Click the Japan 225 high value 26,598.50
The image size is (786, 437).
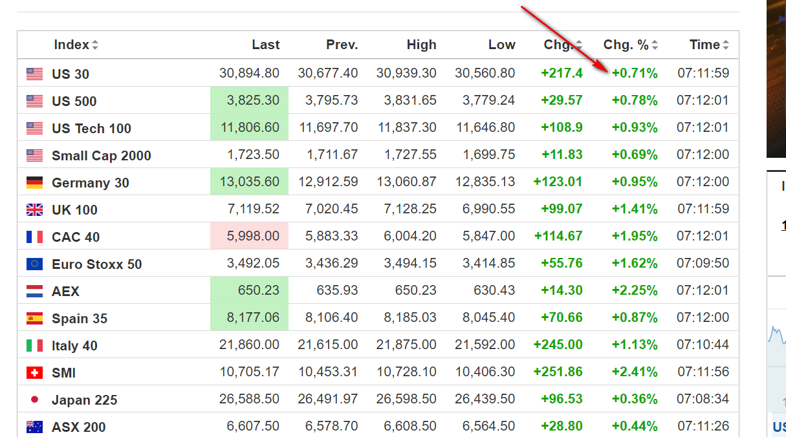coord(406,399)
